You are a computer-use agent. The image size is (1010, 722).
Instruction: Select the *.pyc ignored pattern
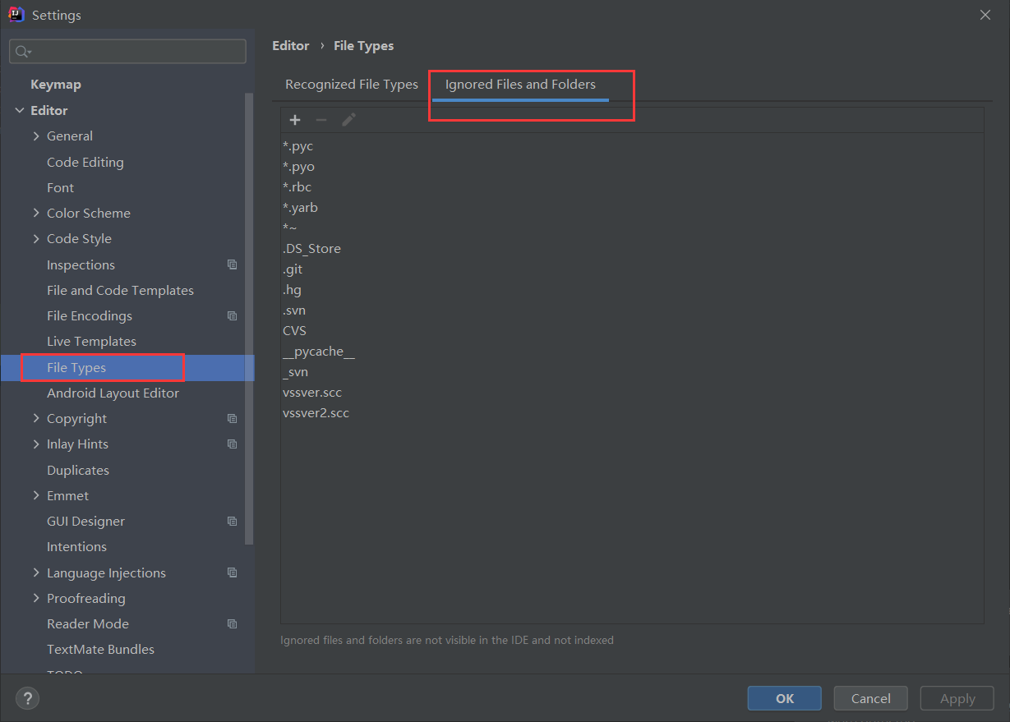click(297, 146)
